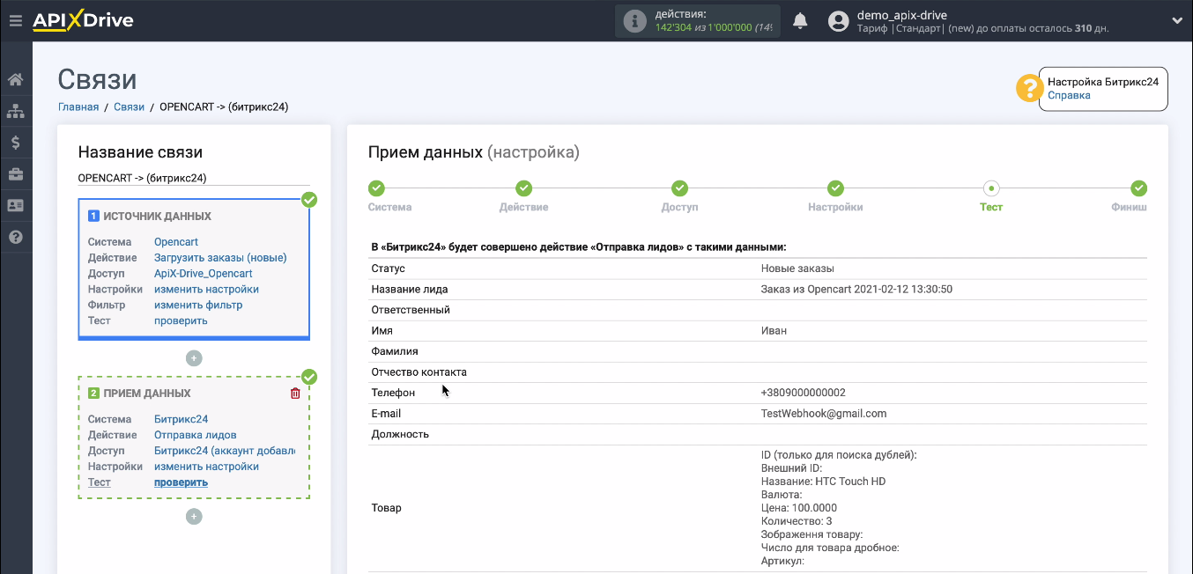Open the home icon in the sidebar
The image size is (1193, 574).
(15, 80)
